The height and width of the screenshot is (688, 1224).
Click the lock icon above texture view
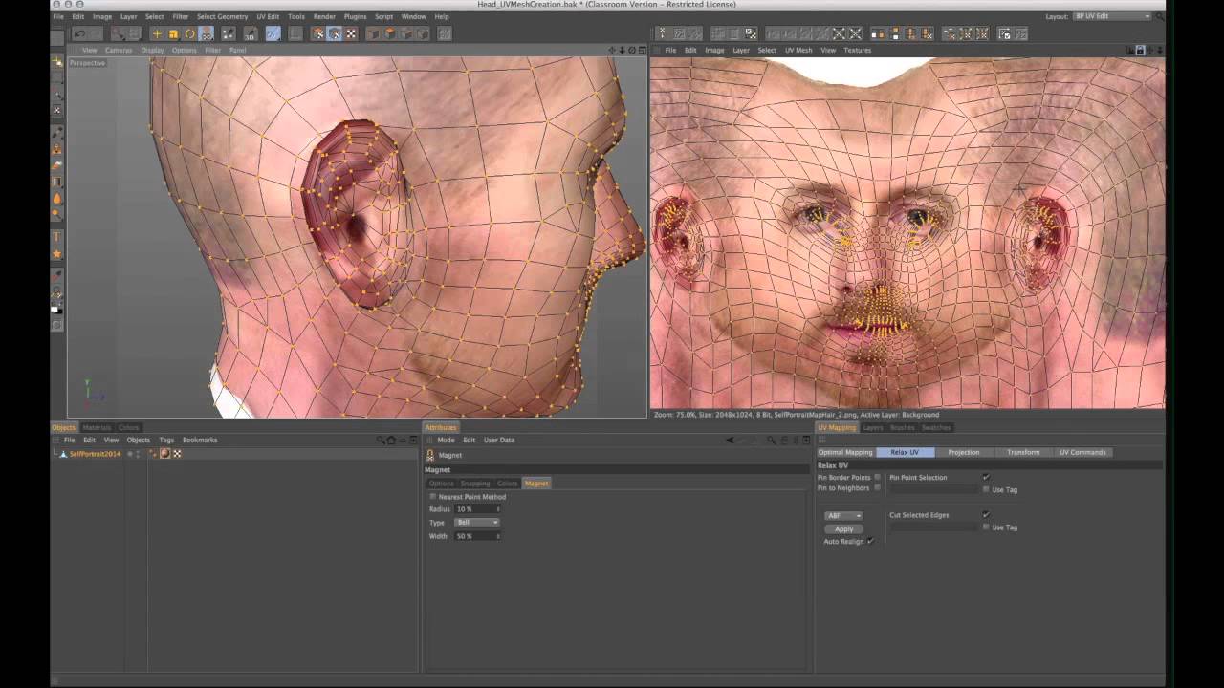[x=1140, y=50]
